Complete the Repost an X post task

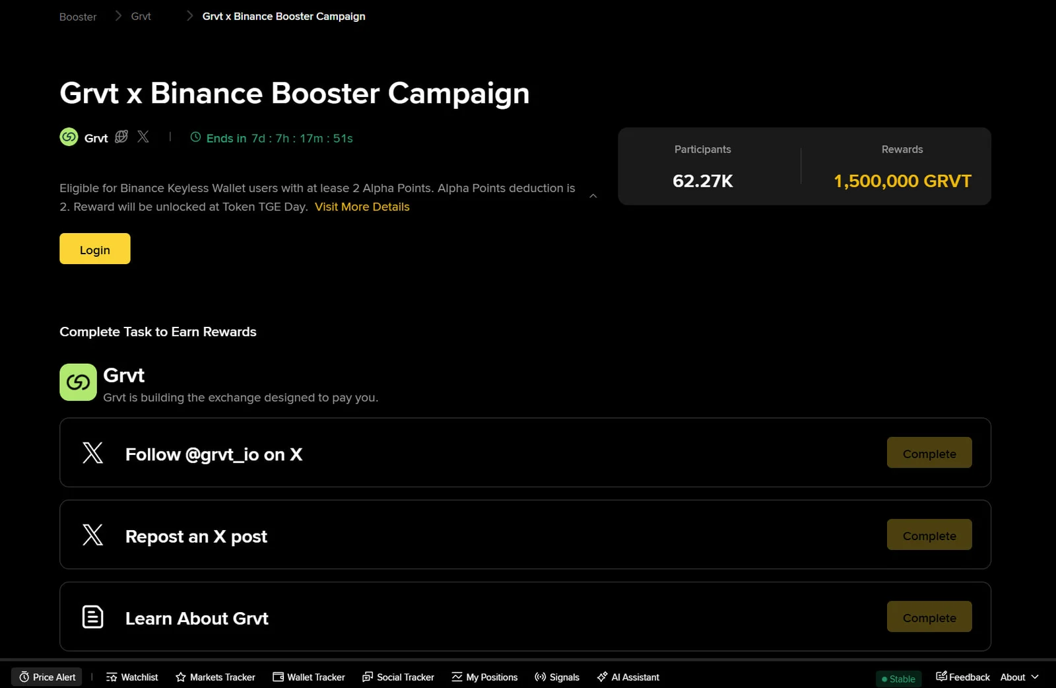pyautogui.click(x=929, y=535)
